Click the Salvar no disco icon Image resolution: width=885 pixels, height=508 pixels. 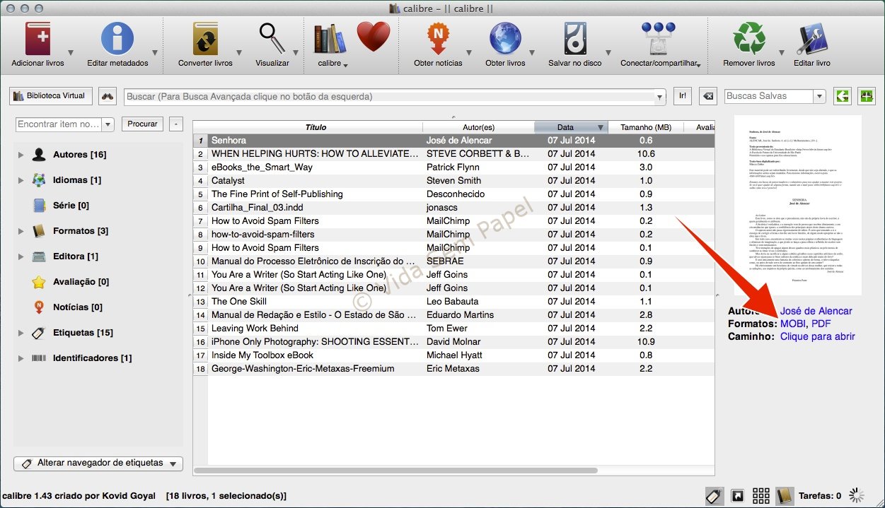click(575, 38)
